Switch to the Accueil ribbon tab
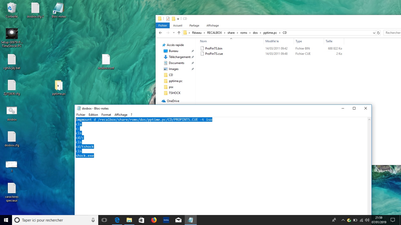The height and width of the screenshot is (225, 401). pos(178,25)
